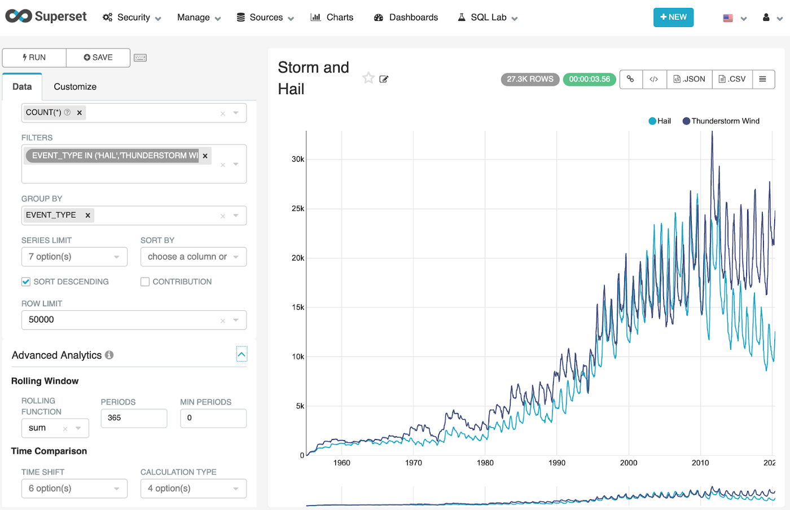Download chart data as .CSV
Image resolution: width=790 pixels, height=510 pixels.
click(731, 79)
